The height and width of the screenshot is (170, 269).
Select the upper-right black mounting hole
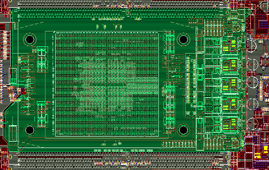183,39
